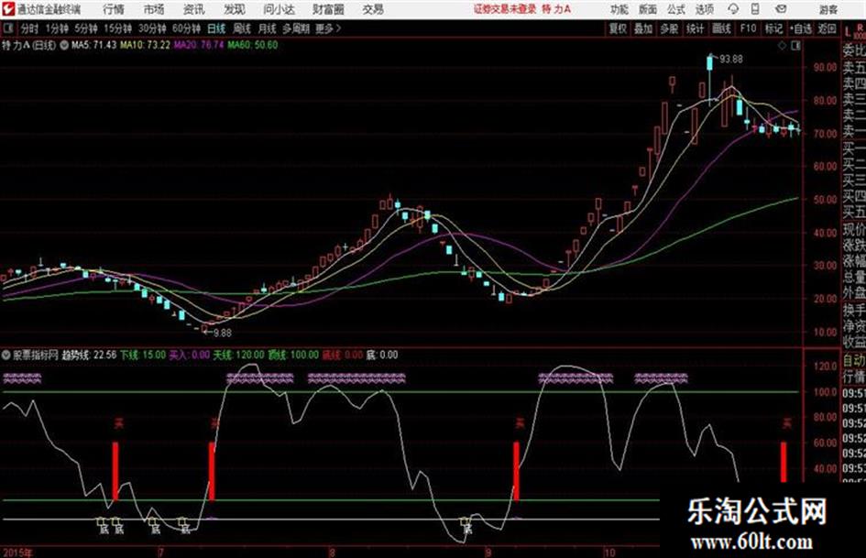Image resolution: width=866 pixels, height=558 pixels.
Task: Expand MA indicator dropdown next to 特力A
Action: click(x=64, y=46)
